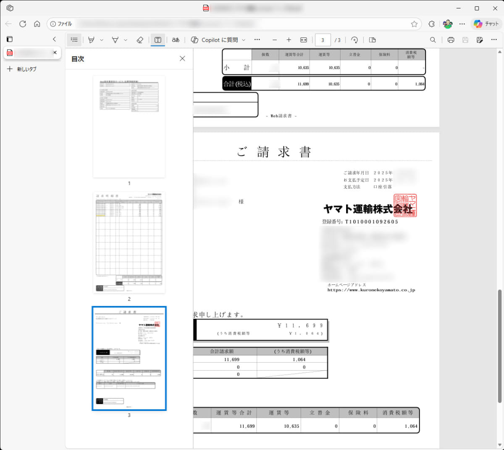Screen dimensions: 504x450
Task: Click the save icon
Action: click(x=465, y=40)
